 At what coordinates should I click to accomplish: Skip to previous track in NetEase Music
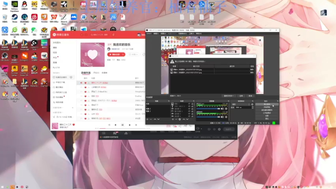point(115,125)
